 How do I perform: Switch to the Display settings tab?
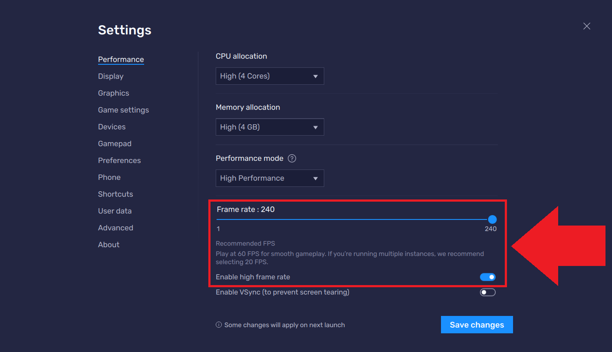pos(111,76)
